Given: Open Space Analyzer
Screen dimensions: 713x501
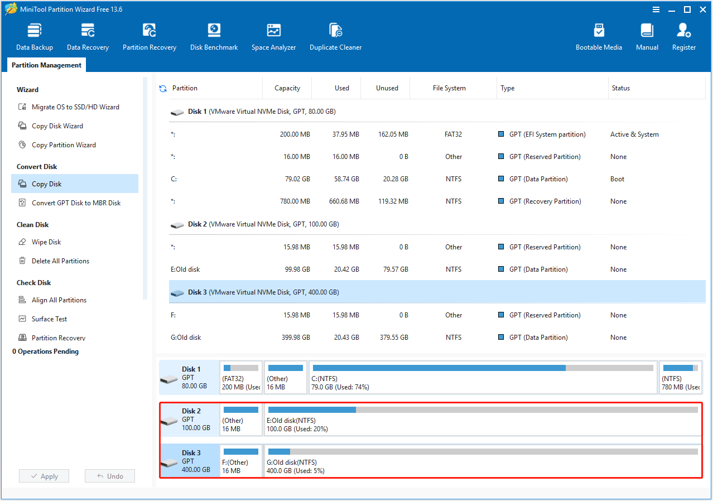Looking at the screenshot, I should 273,37.
